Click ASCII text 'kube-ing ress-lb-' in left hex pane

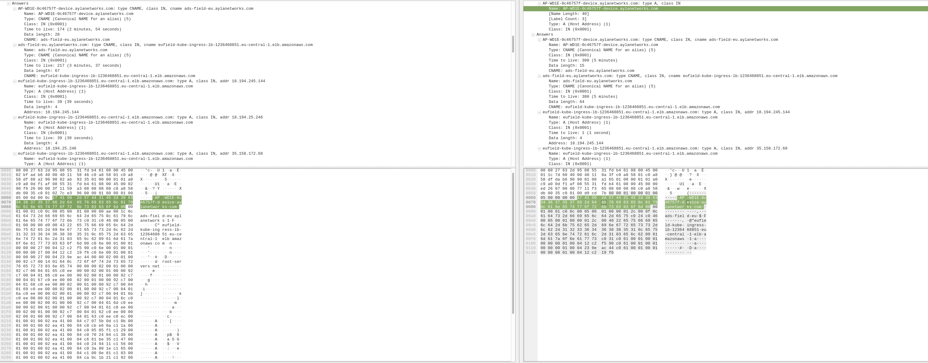[x=161, y=230]
